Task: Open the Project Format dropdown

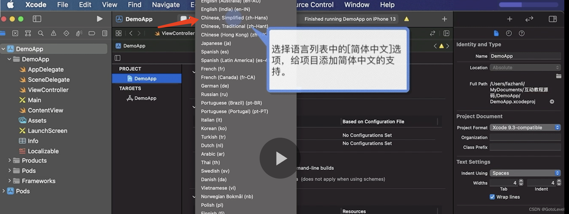Action: 525,127
